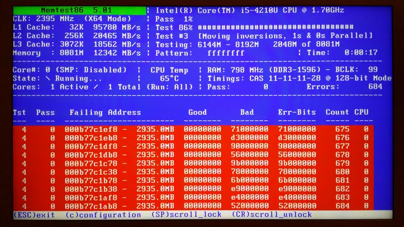
Task: Click the Failing Address column header
Action: click(x=105, y=112)
